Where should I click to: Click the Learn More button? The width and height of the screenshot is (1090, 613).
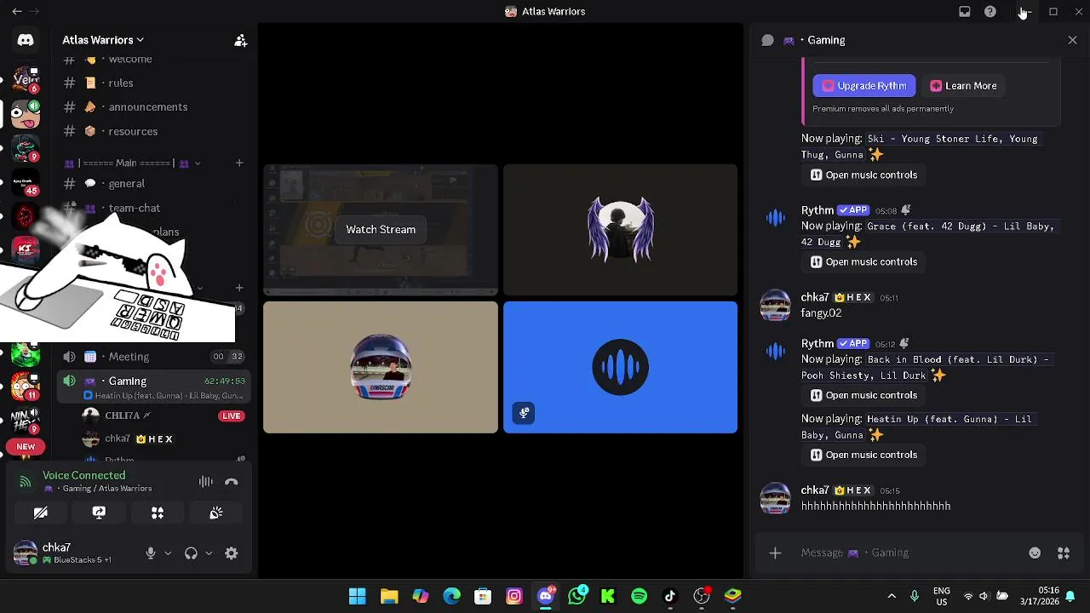pos(963,85)
